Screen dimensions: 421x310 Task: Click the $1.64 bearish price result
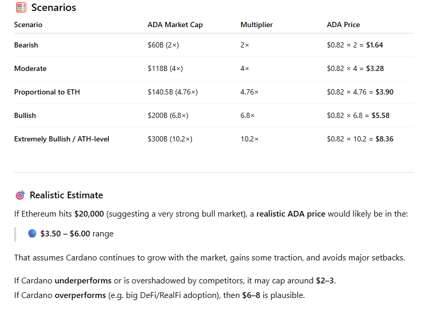pos(374,45)
